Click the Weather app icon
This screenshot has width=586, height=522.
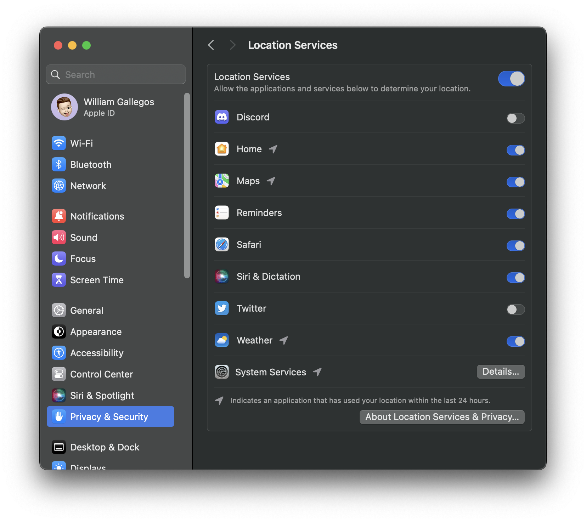(x=222, y=340)
